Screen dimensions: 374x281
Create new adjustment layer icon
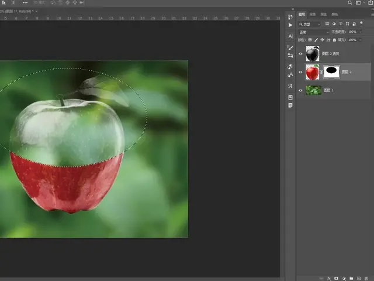(x=344, y=278)
